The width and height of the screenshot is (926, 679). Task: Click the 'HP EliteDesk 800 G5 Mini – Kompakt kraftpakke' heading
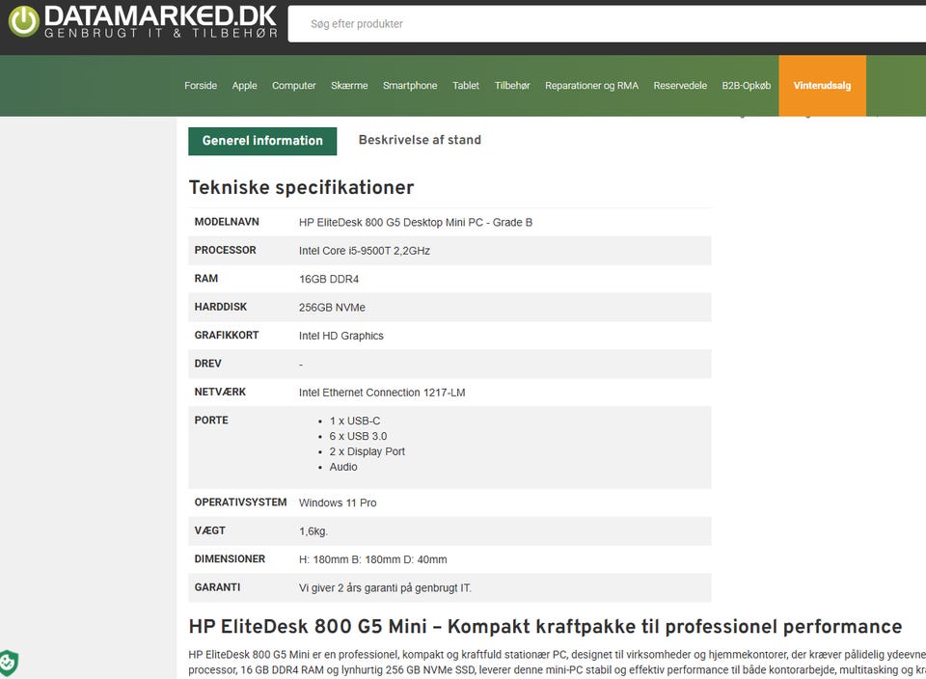pos(545,627)
